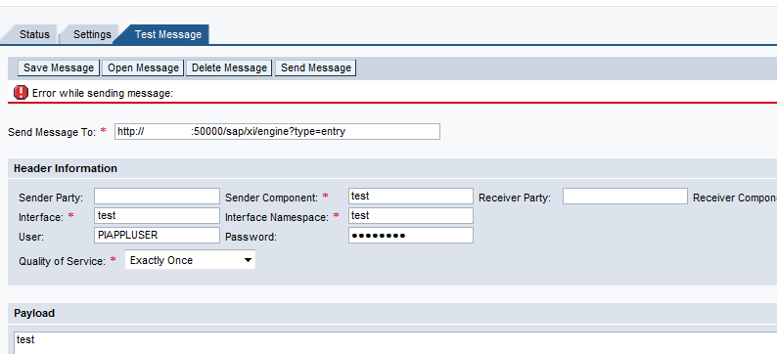The width and height of the screenshot is (777, 354).
Task: Click the Interface Namespace field
Action: pos(411,216)
